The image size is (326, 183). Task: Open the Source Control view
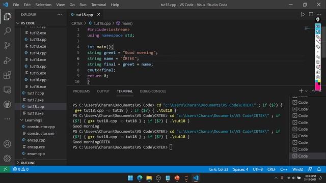(x=7, y=46)
